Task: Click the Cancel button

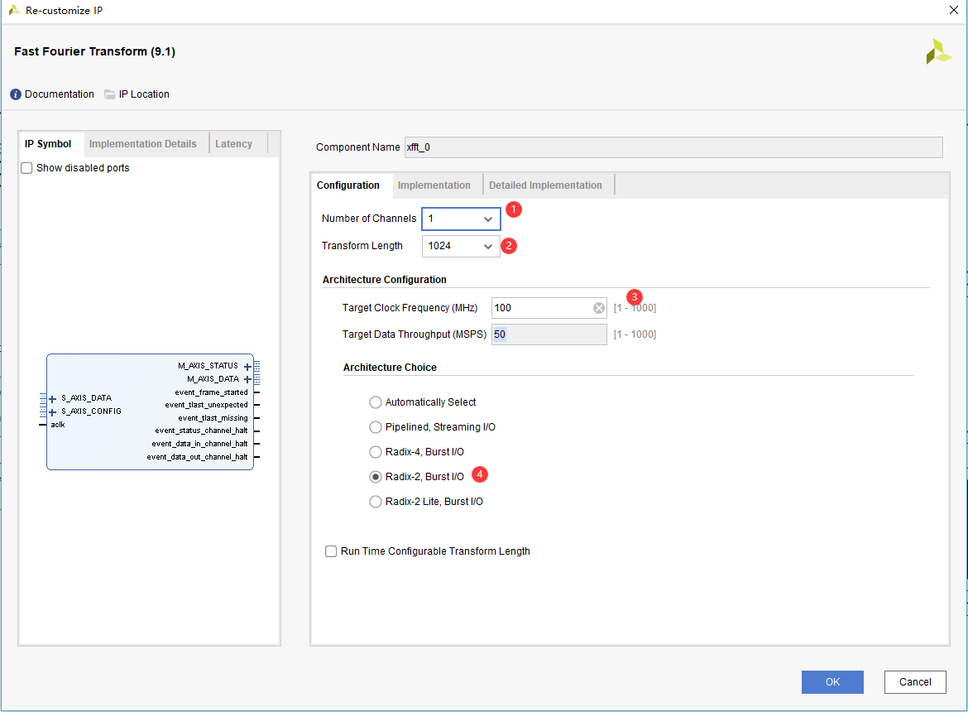Action: tap(914, 682)
